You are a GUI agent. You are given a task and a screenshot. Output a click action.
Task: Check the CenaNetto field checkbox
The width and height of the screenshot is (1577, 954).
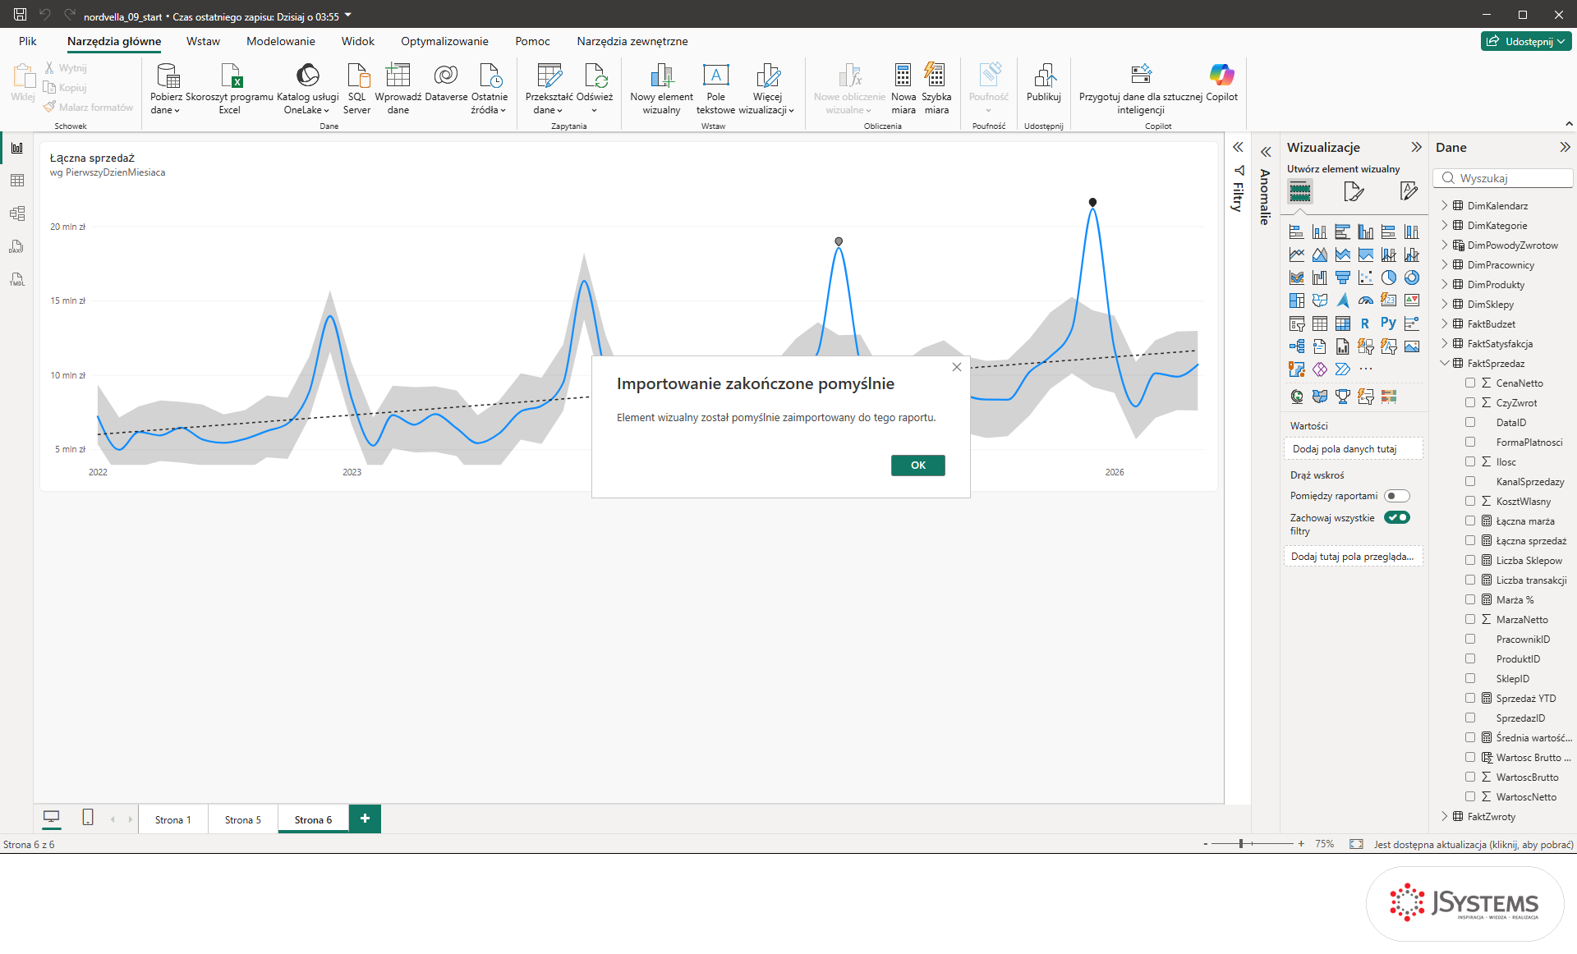(1470, 383)
